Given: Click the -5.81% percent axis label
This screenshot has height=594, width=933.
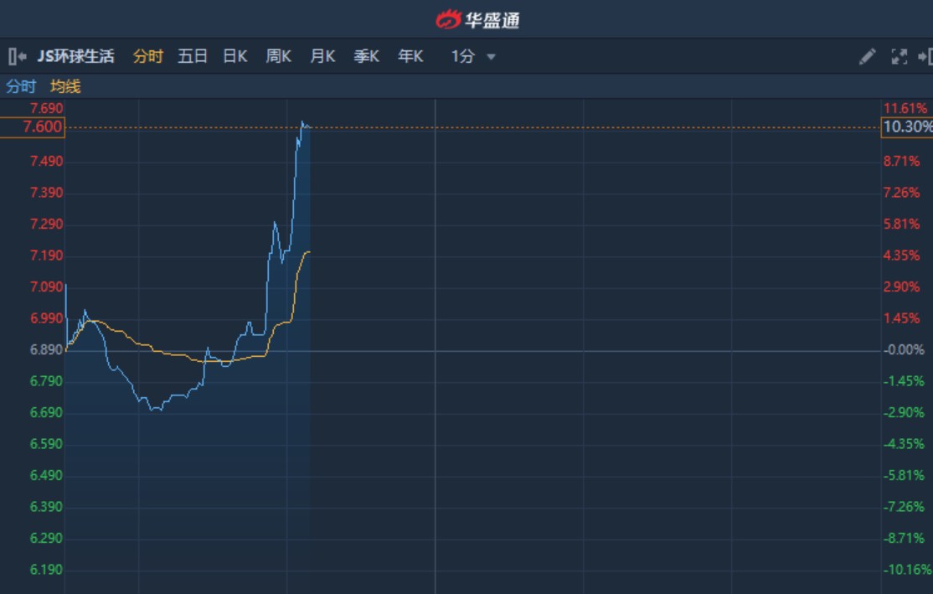Looking at the screenshot, I should click(904, 476).
